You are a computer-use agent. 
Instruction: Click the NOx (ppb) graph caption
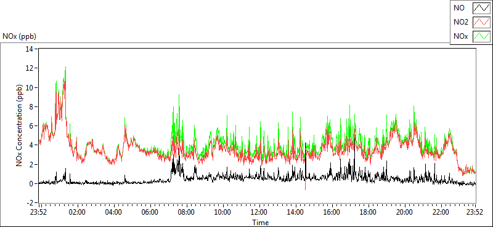click(19, 36)
